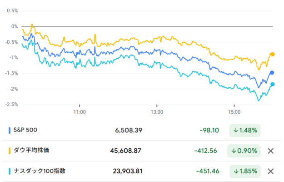The width and height of the screenshot is (284, 182).
Task: Click the 13:00 time axis label
Action: tap(157, 111)
